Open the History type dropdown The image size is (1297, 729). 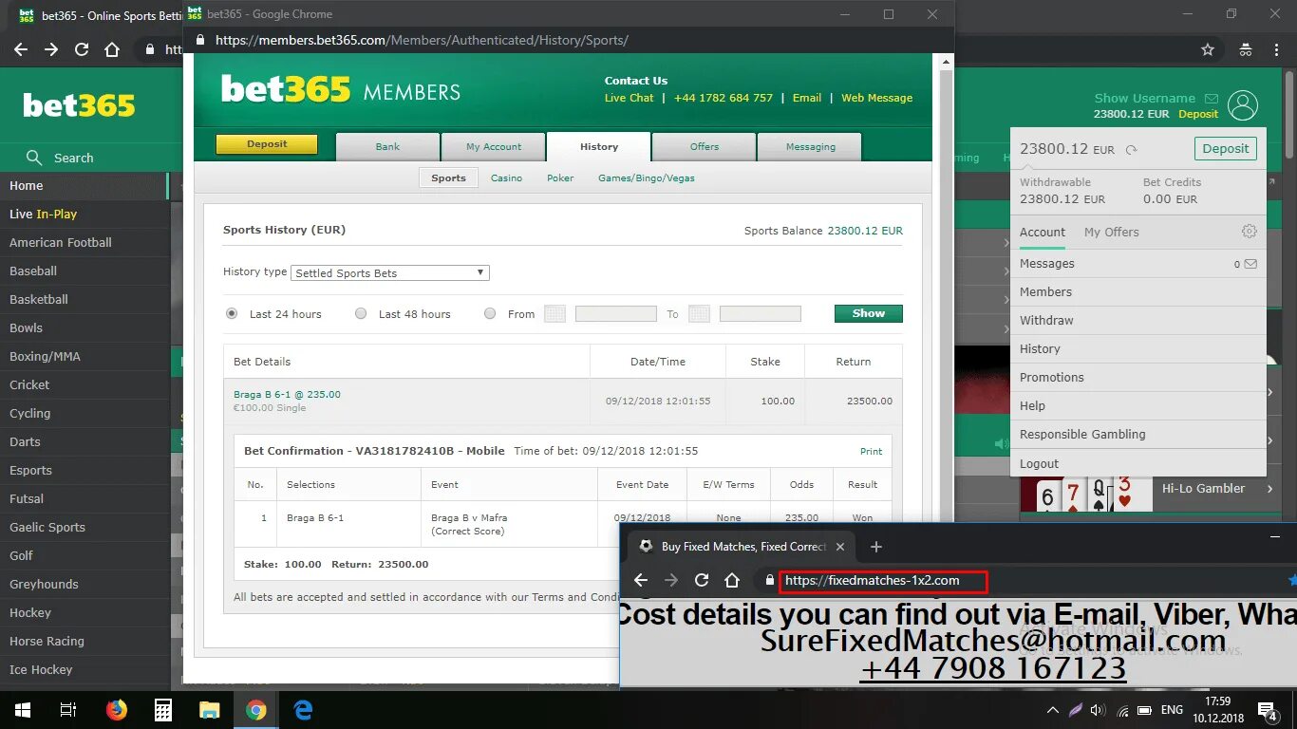point(389,272)
